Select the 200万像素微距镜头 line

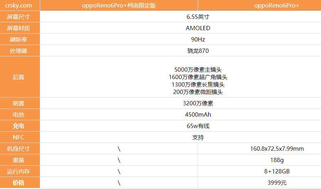point(198,92)
